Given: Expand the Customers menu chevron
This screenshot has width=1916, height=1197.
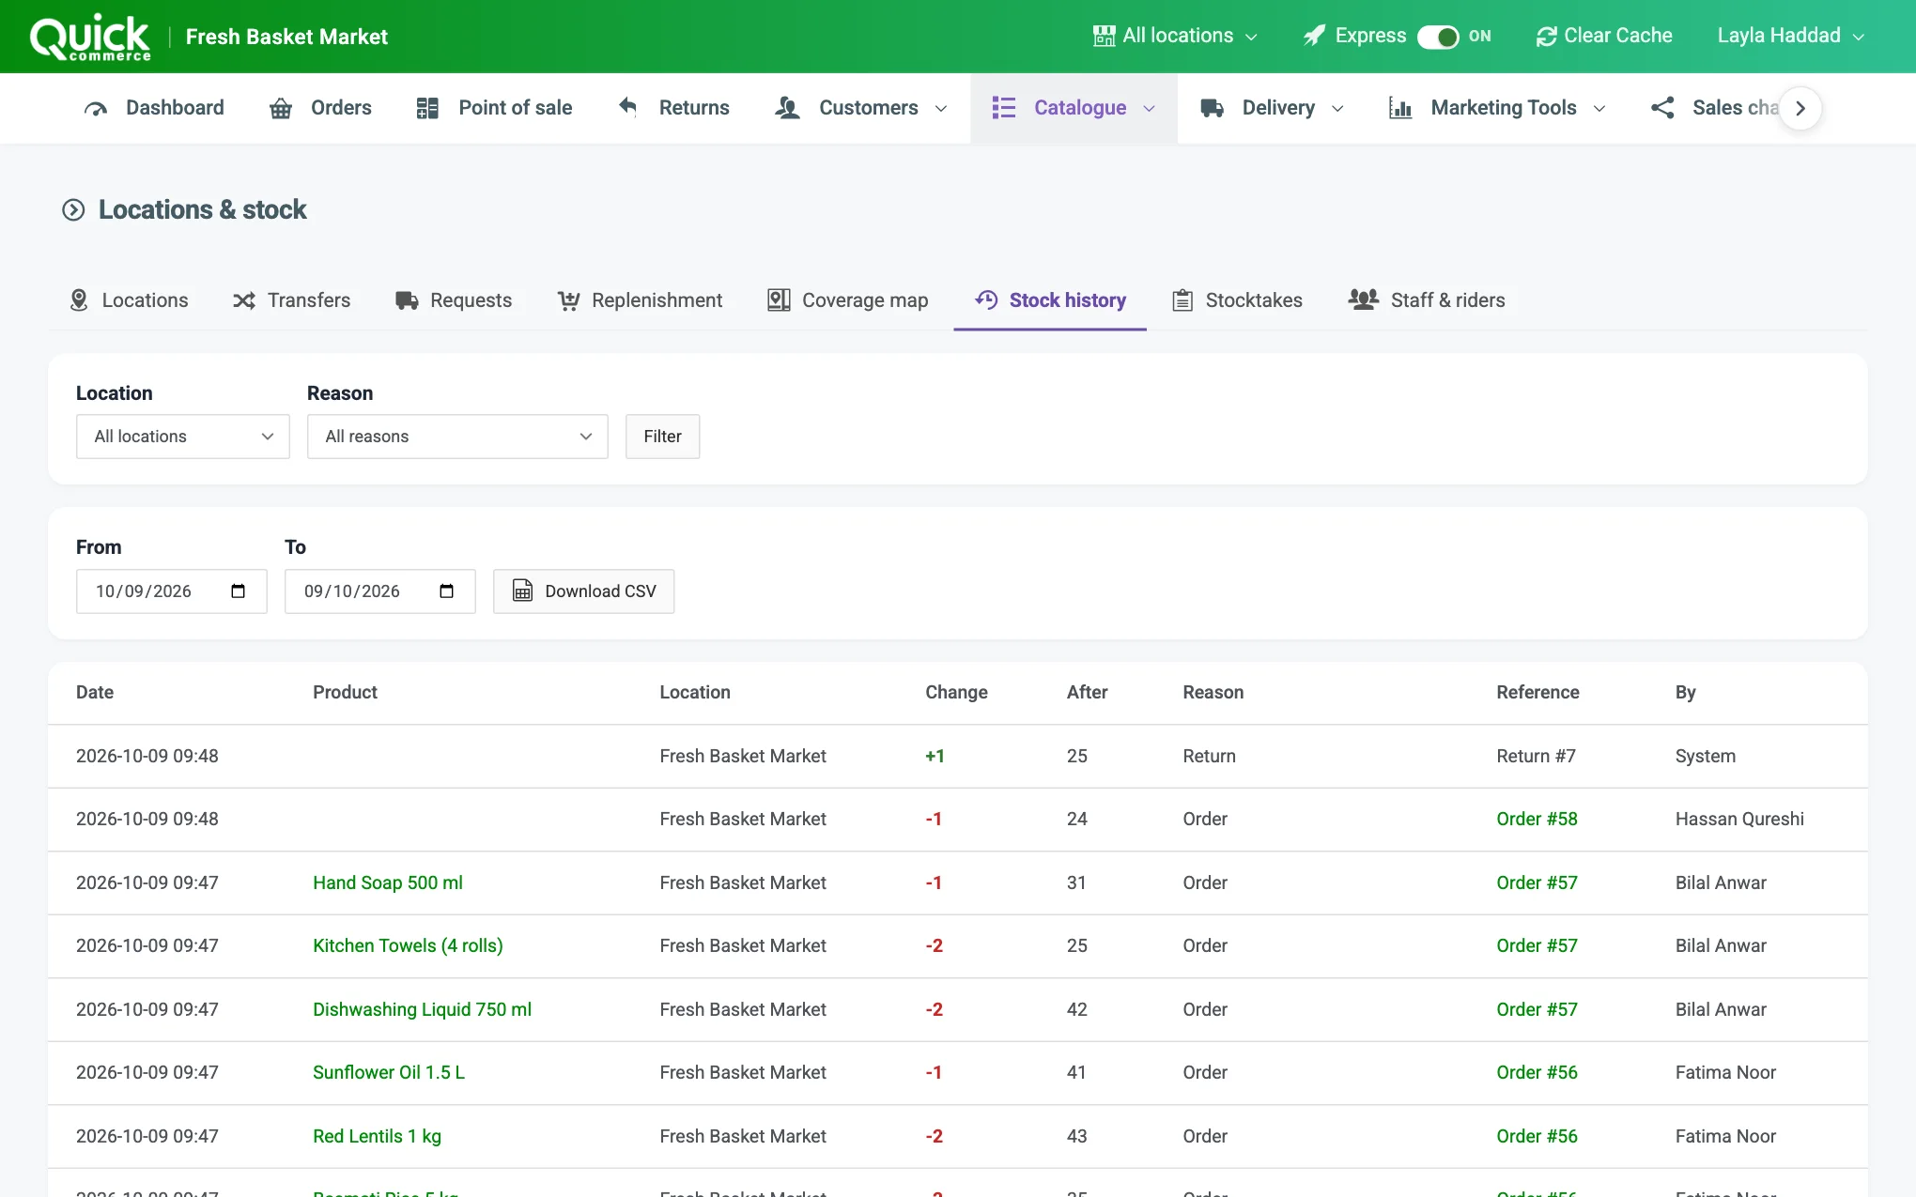Looking at the screenshot, I should (x=941, y=109).
